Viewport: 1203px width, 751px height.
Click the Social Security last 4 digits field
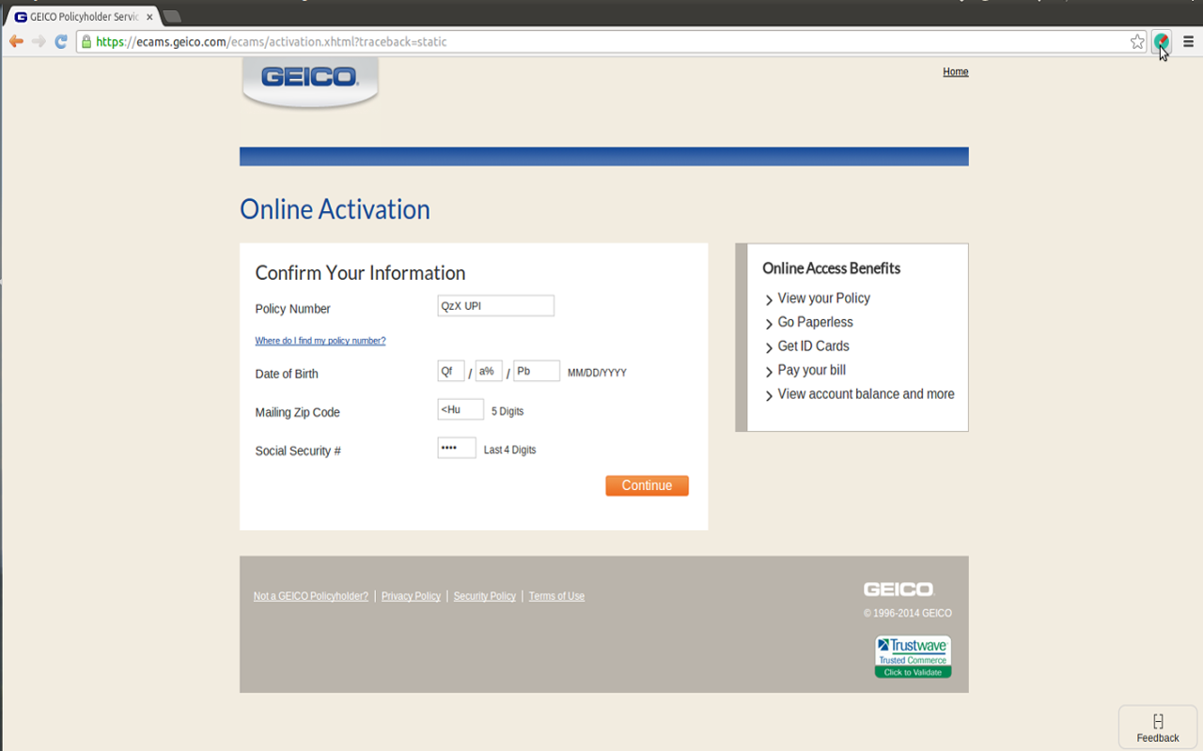pos(457,448)
